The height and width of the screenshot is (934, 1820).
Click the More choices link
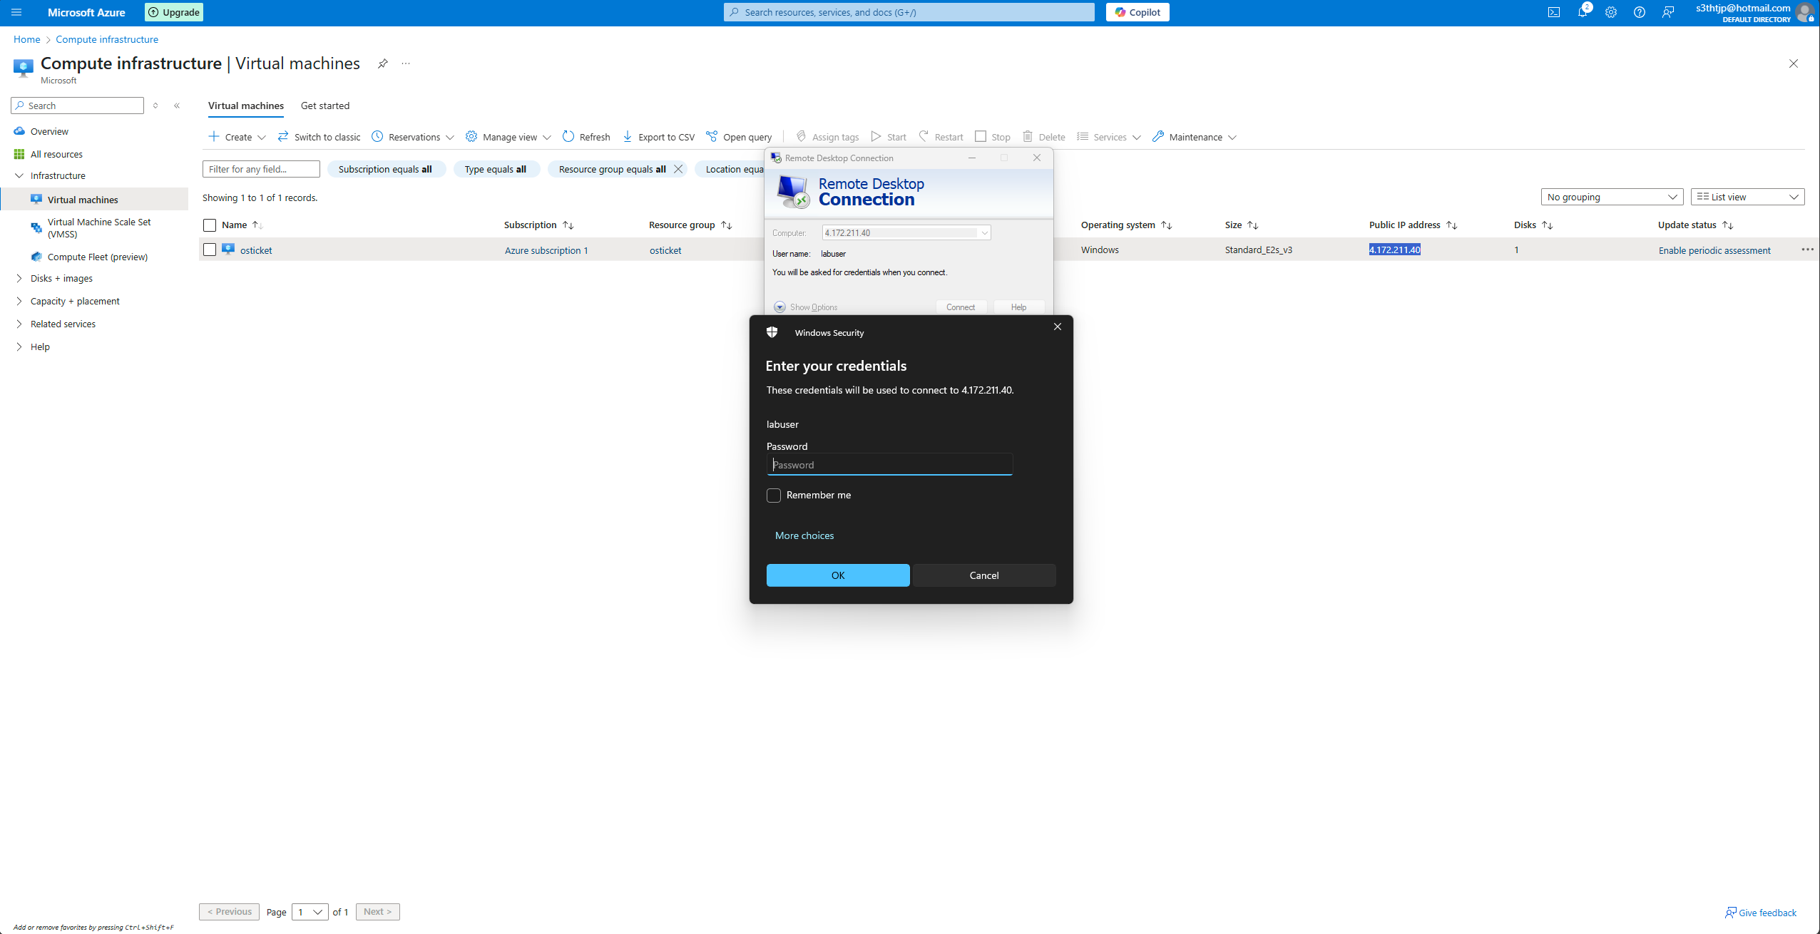(x=804, y=535)
